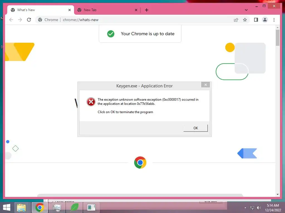Go forward to the next page
This screenshot has width=285, height=213.
coord(20,20)
